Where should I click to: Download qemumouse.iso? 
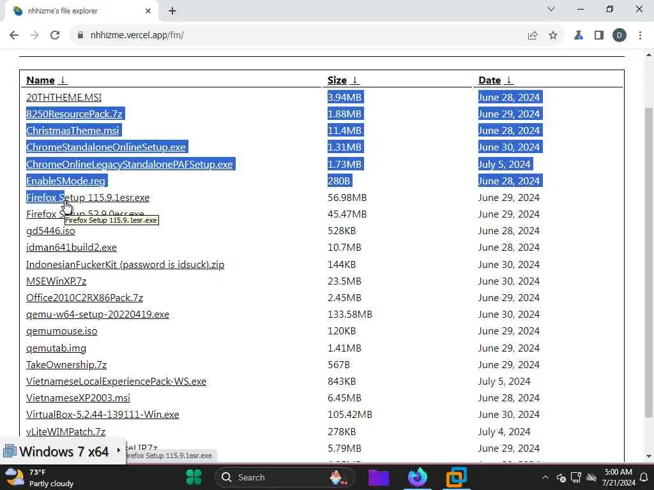coord(62,331)
